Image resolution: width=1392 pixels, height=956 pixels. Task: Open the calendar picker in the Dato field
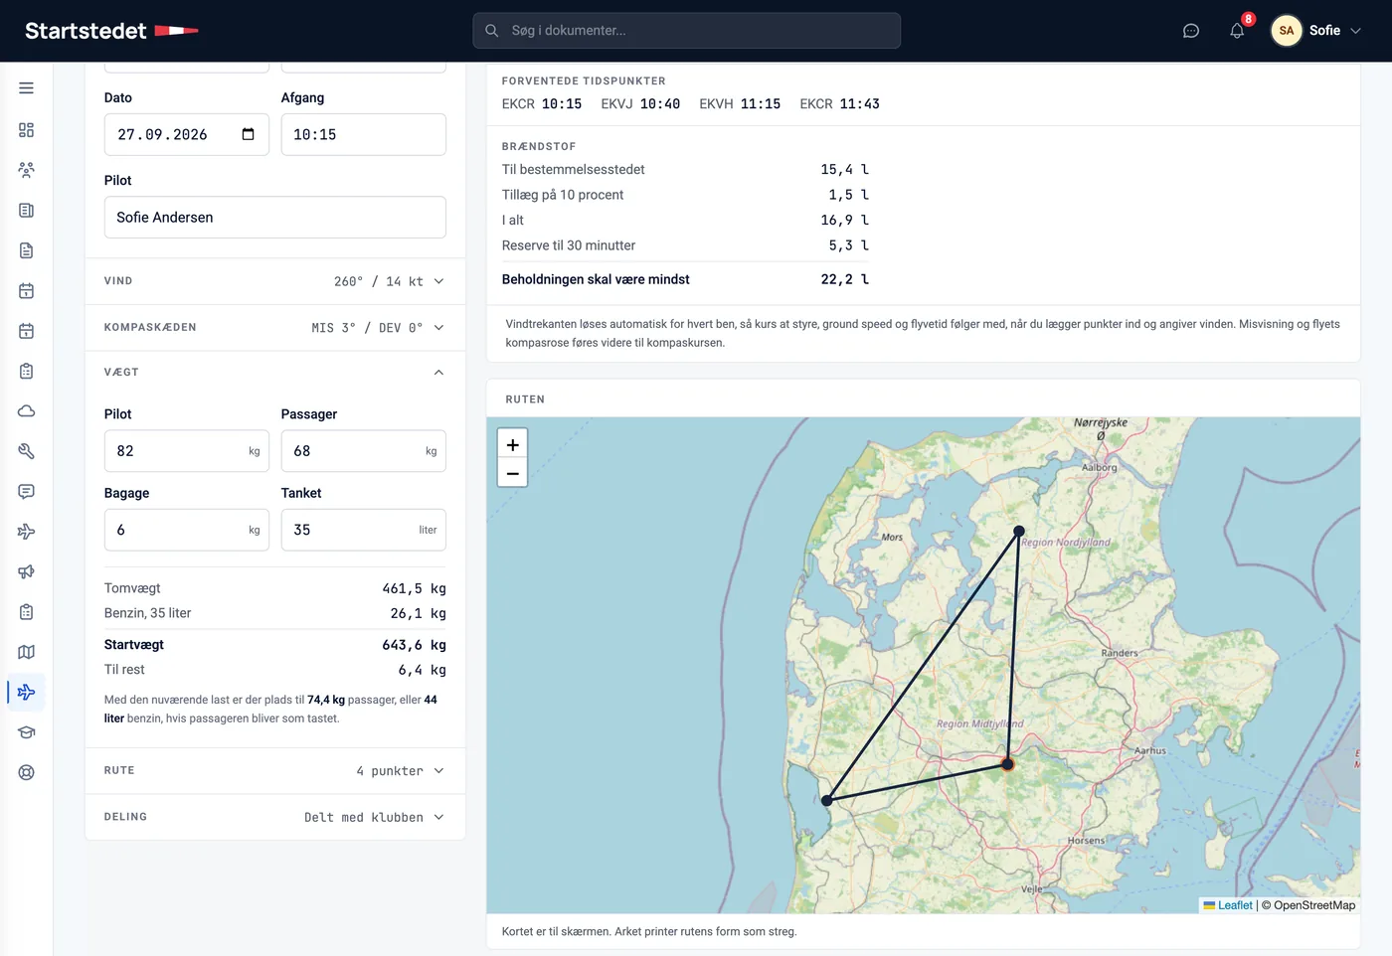249,134
